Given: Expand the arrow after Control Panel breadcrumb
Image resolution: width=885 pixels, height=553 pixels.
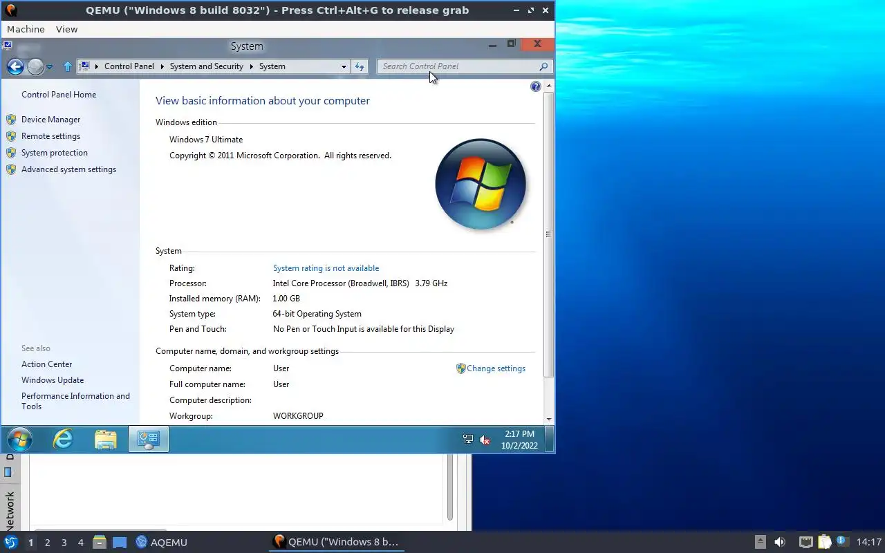Looking at the screenshot, I should click(162, 66).
